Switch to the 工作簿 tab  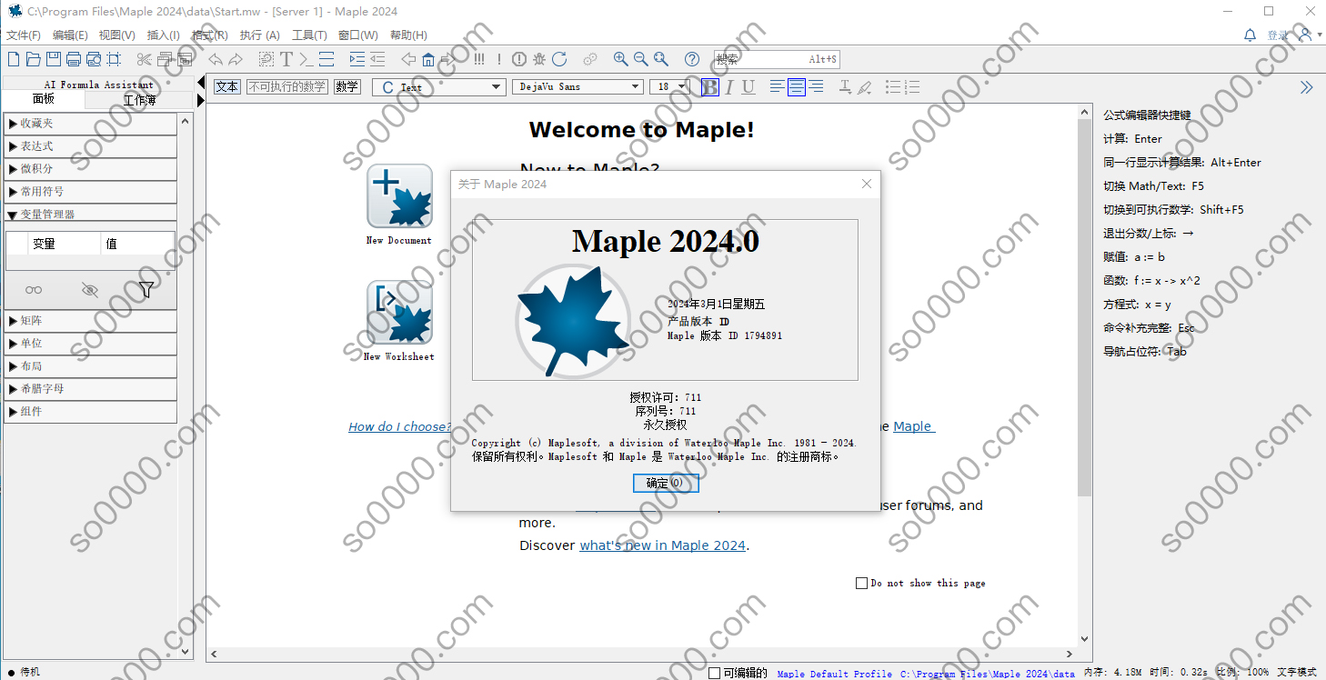coord(140,100)
